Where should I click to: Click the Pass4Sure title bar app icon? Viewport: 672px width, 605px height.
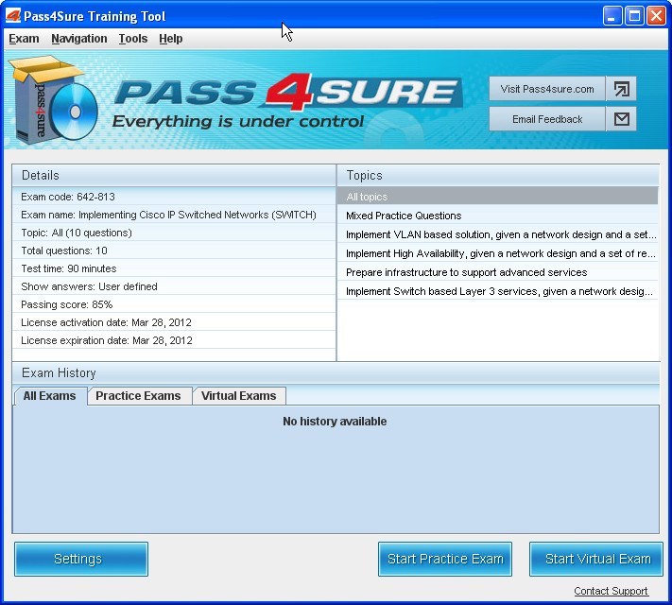point(13,16)
